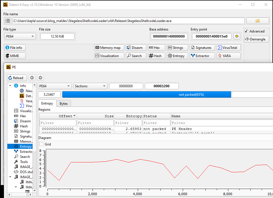
Task: Open the Strings button in main toolbar
Action: coord(177,48)
